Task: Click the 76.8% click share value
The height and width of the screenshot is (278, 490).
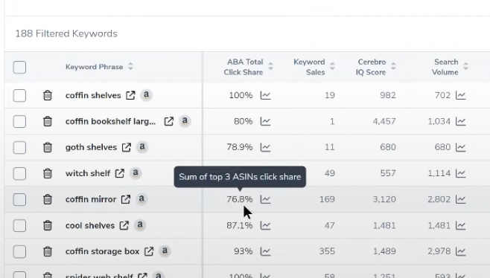Action: [x=240, y=199]
